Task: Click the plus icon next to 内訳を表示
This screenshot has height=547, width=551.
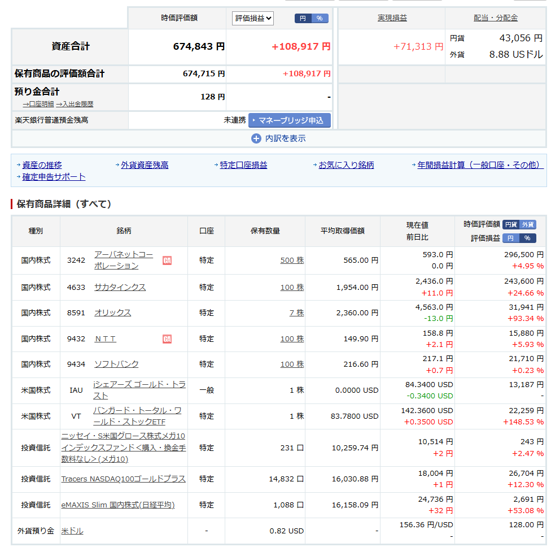Action: (256, 138)
